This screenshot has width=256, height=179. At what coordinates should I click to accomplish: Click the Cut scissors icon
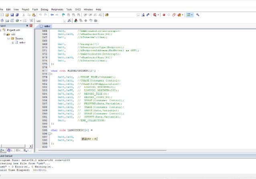pyautogui.click(x=24, y=15)
